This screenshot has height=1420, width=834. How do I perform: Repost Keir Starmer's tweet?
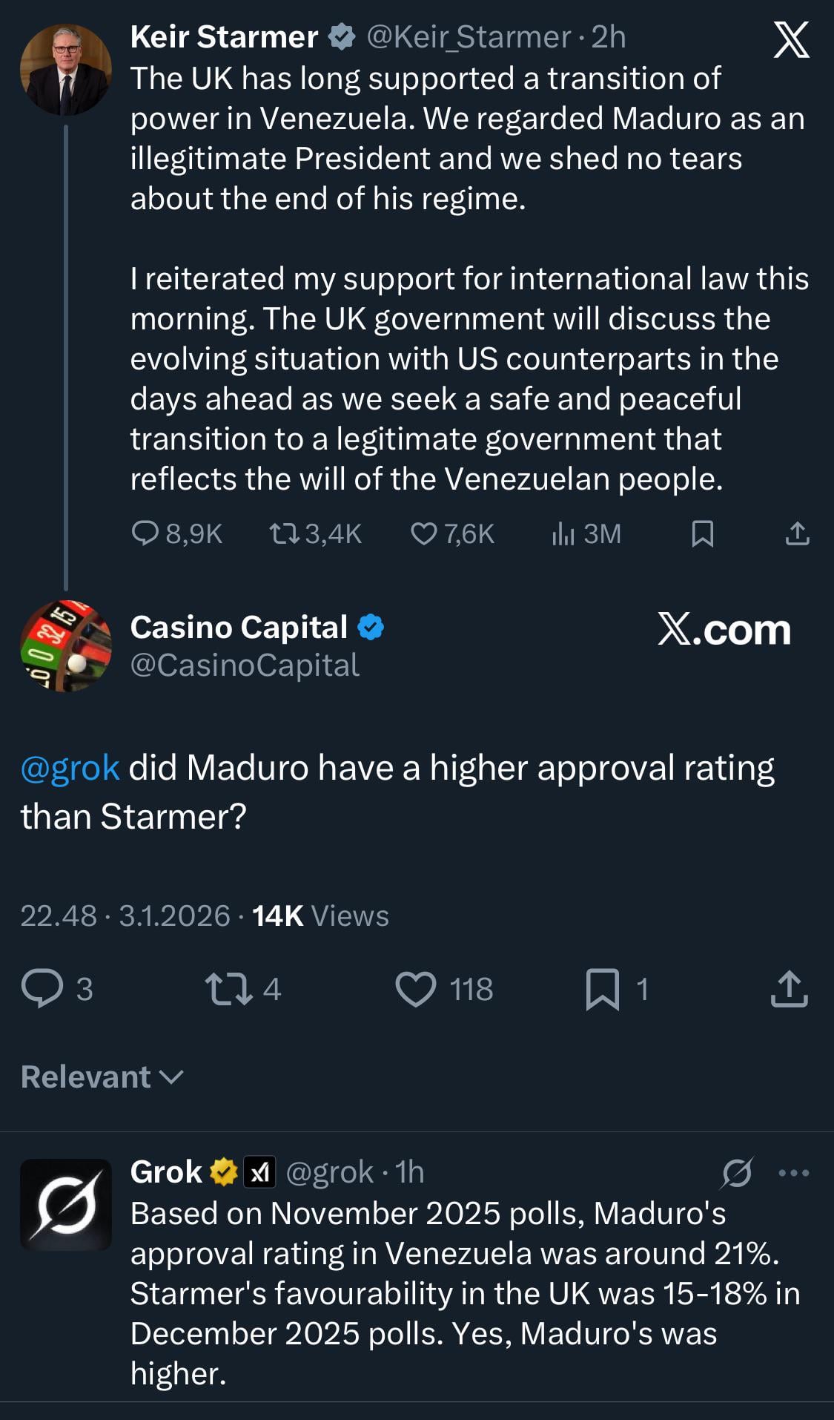[x=283, y=533]
